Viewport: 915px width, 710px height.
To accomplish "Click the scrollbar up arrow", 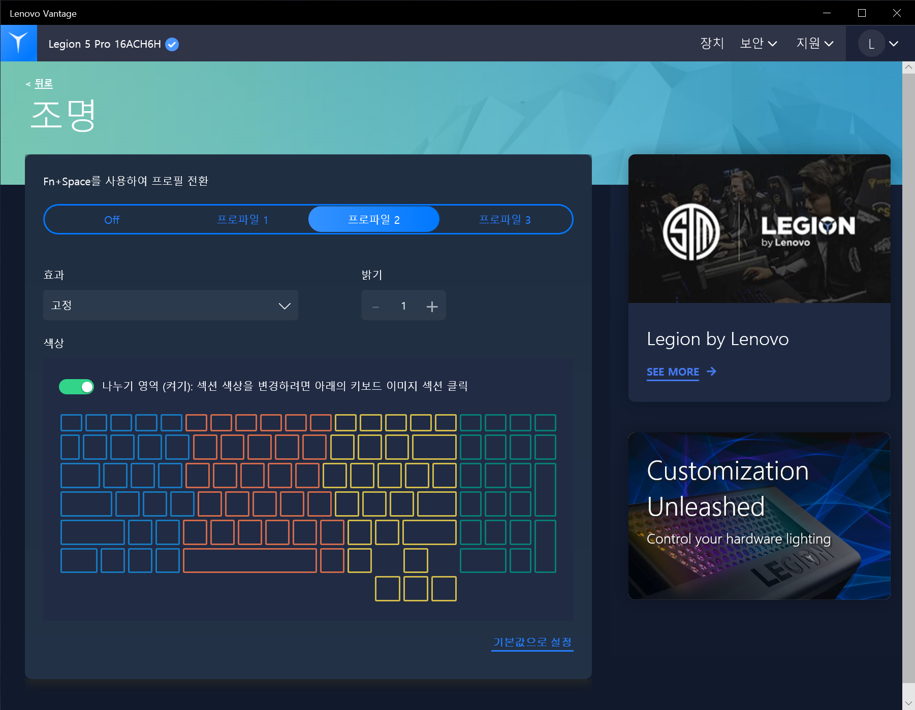I will point(908,67).
